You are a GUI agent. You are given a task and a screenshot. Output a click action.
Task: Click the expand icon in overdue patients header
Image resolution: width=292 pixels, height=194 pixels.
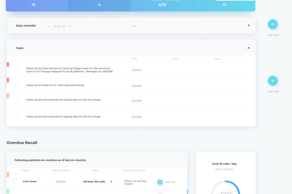(180, 160)
